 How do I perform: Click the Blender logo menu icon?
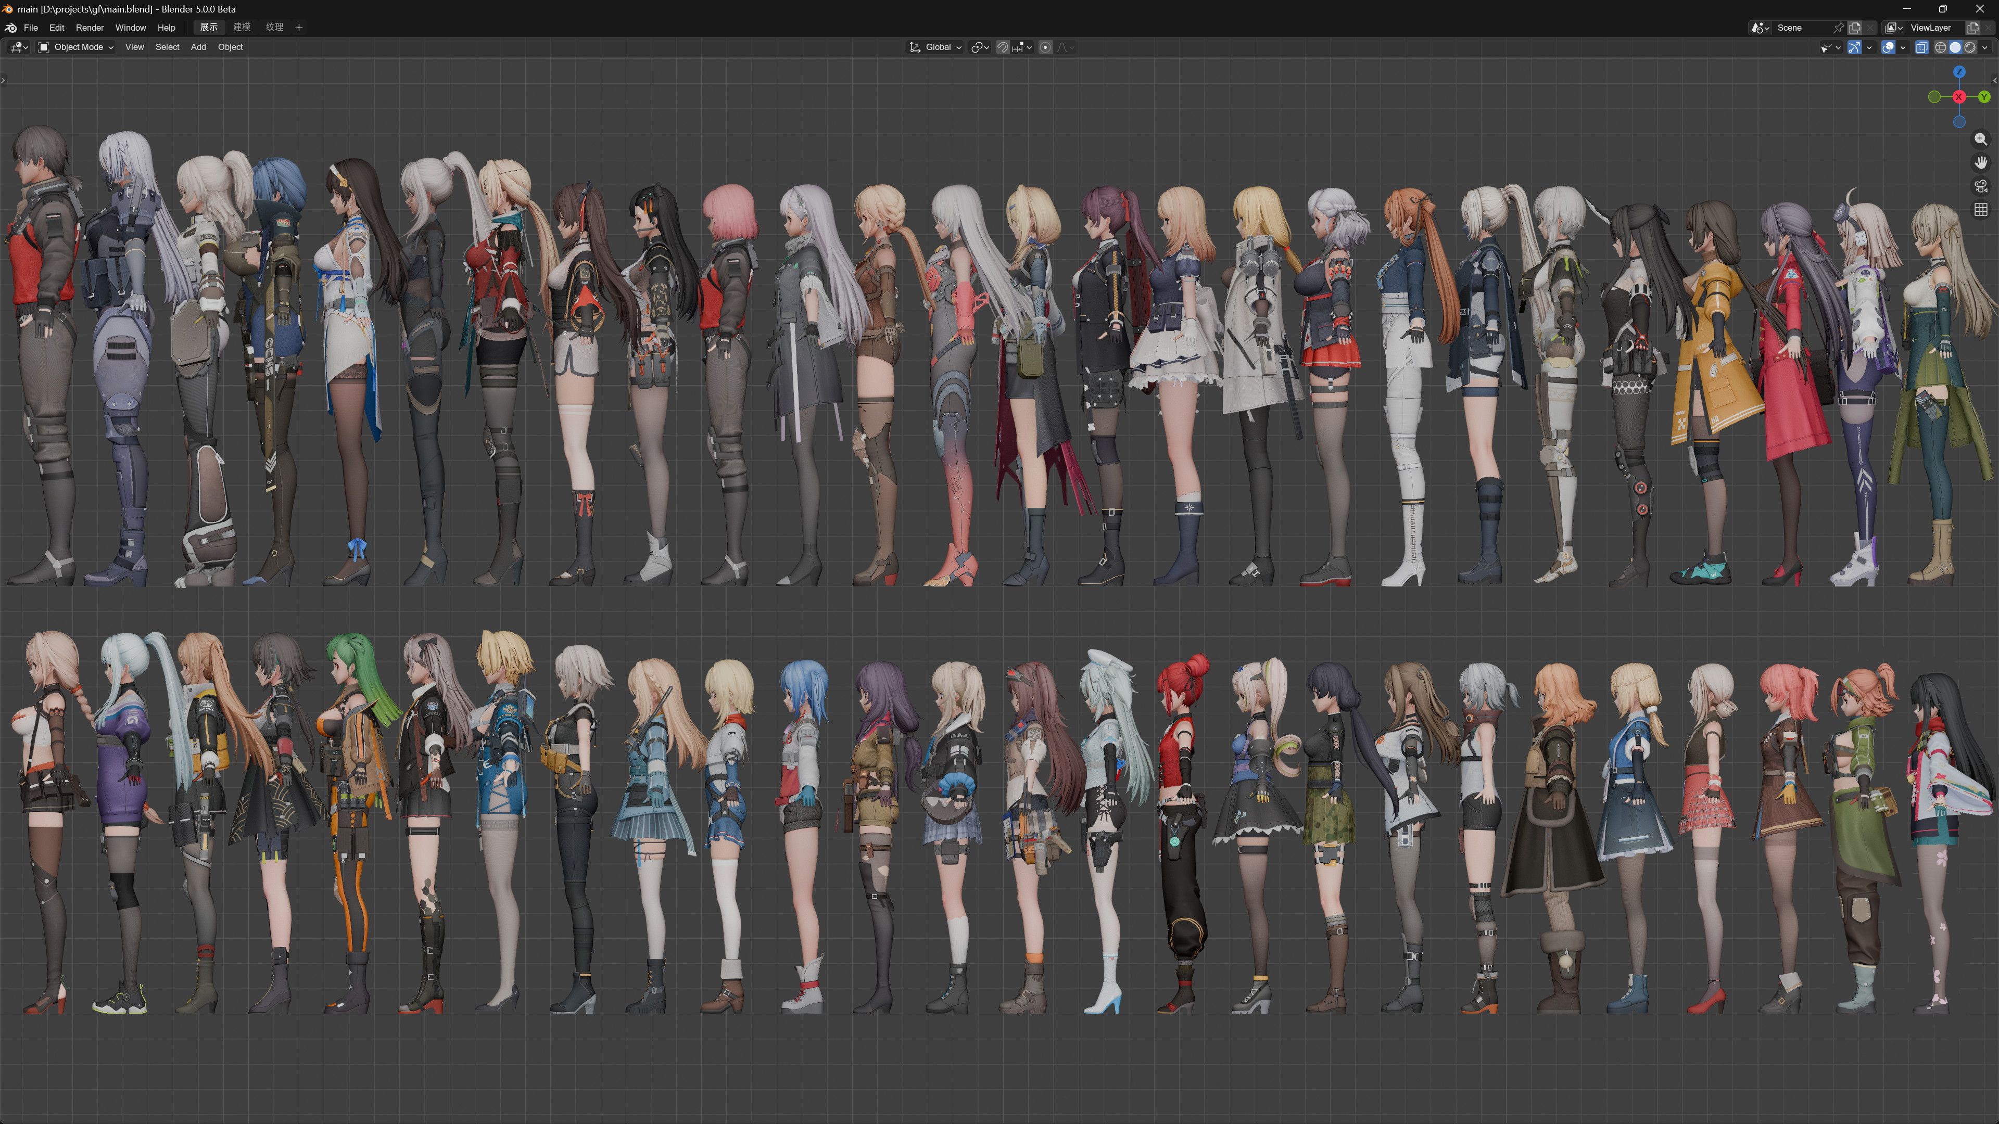(x=11, y=27)
